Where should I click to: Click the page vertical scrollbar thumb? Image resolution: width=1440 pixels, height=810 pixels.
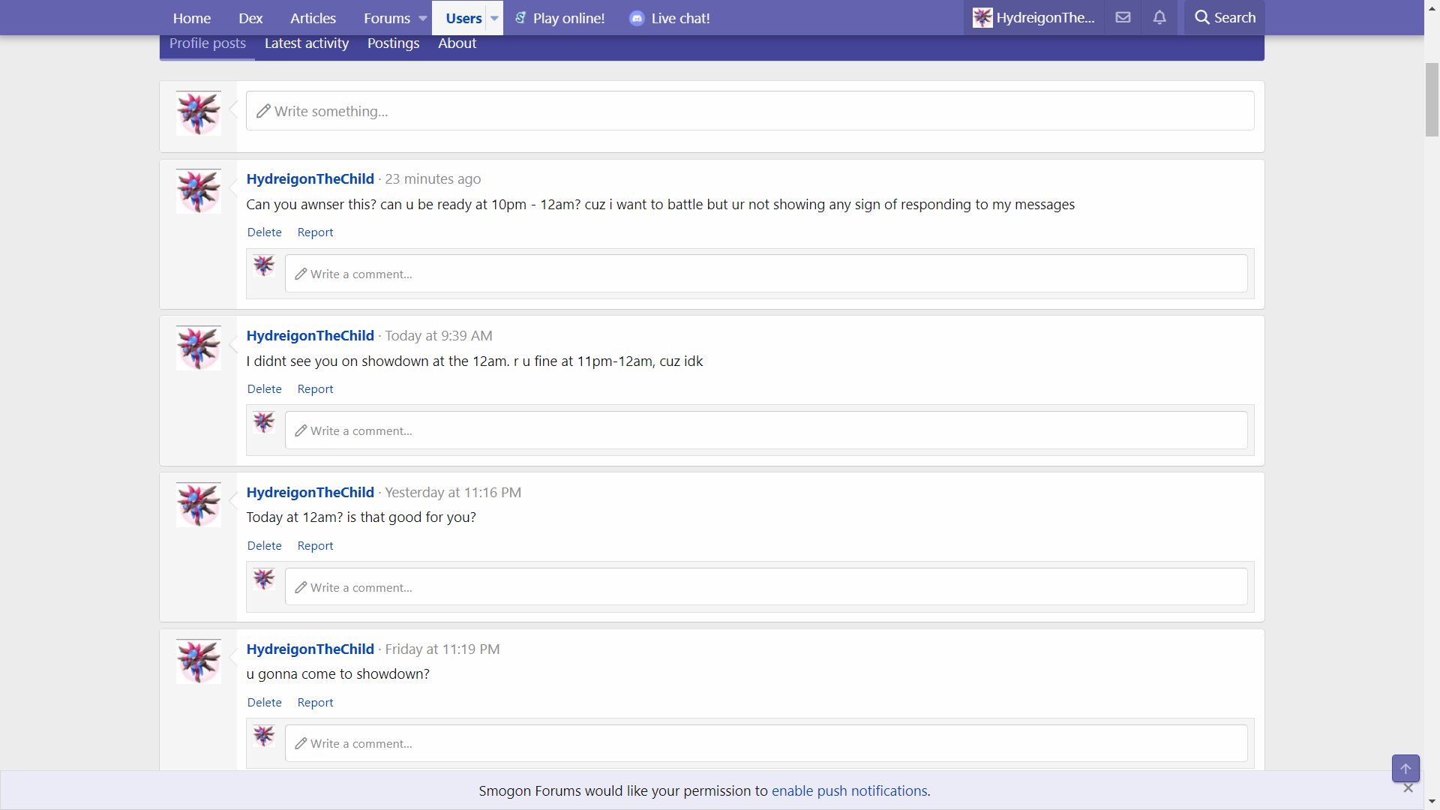click(x=1432, y=100)
